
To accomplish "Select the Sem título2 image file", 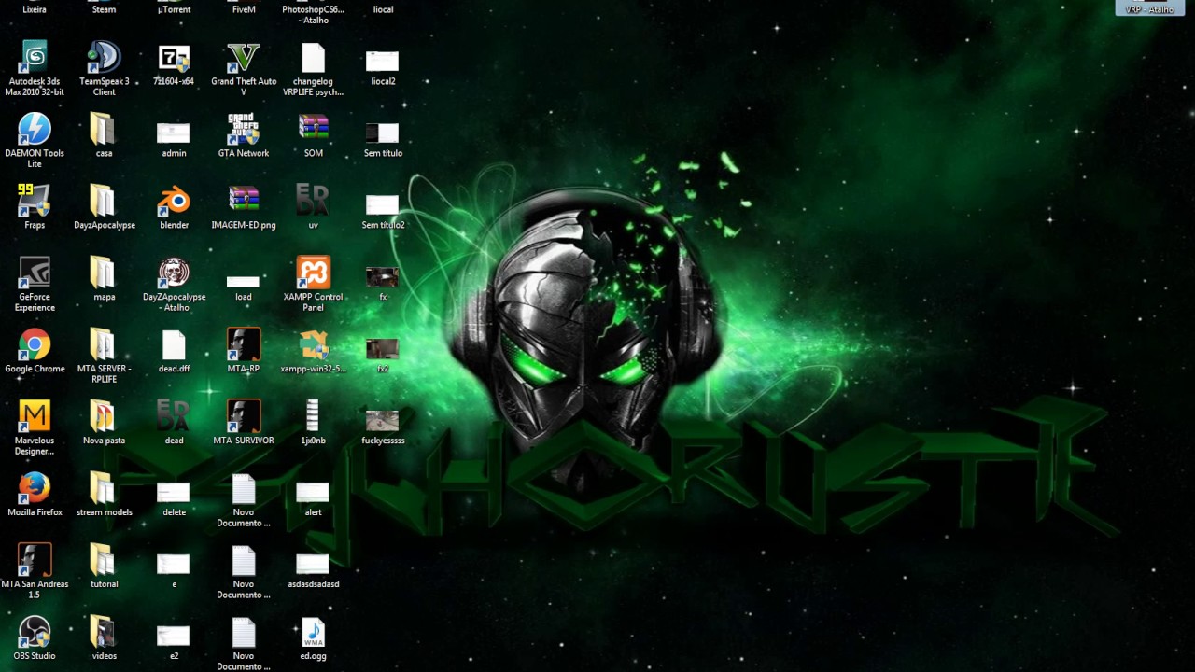I will [x=383, y=204].
